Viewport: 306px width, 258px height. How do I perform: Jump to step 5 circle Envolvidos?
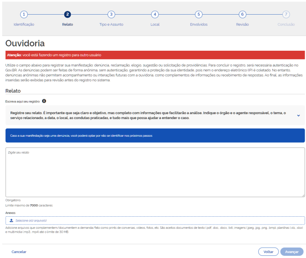click(199, 14)
